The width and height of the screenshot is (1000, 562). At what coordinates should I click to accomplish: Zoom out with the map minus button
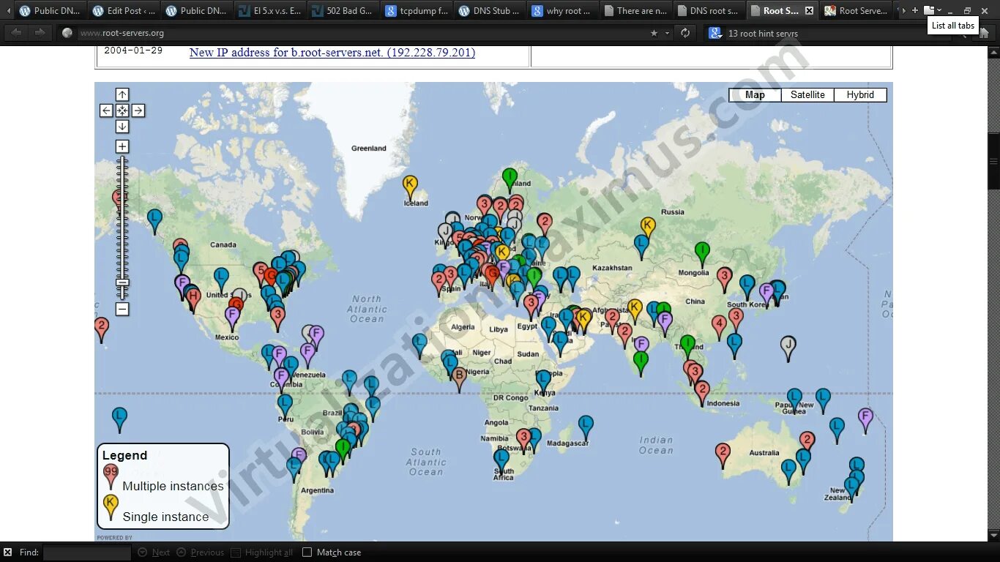(122, 309)
